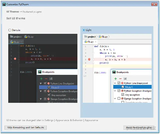Click PyCharm icon in Light Breakpoints title
Viewport: 160px width, 134px height.
click(114, 72)
